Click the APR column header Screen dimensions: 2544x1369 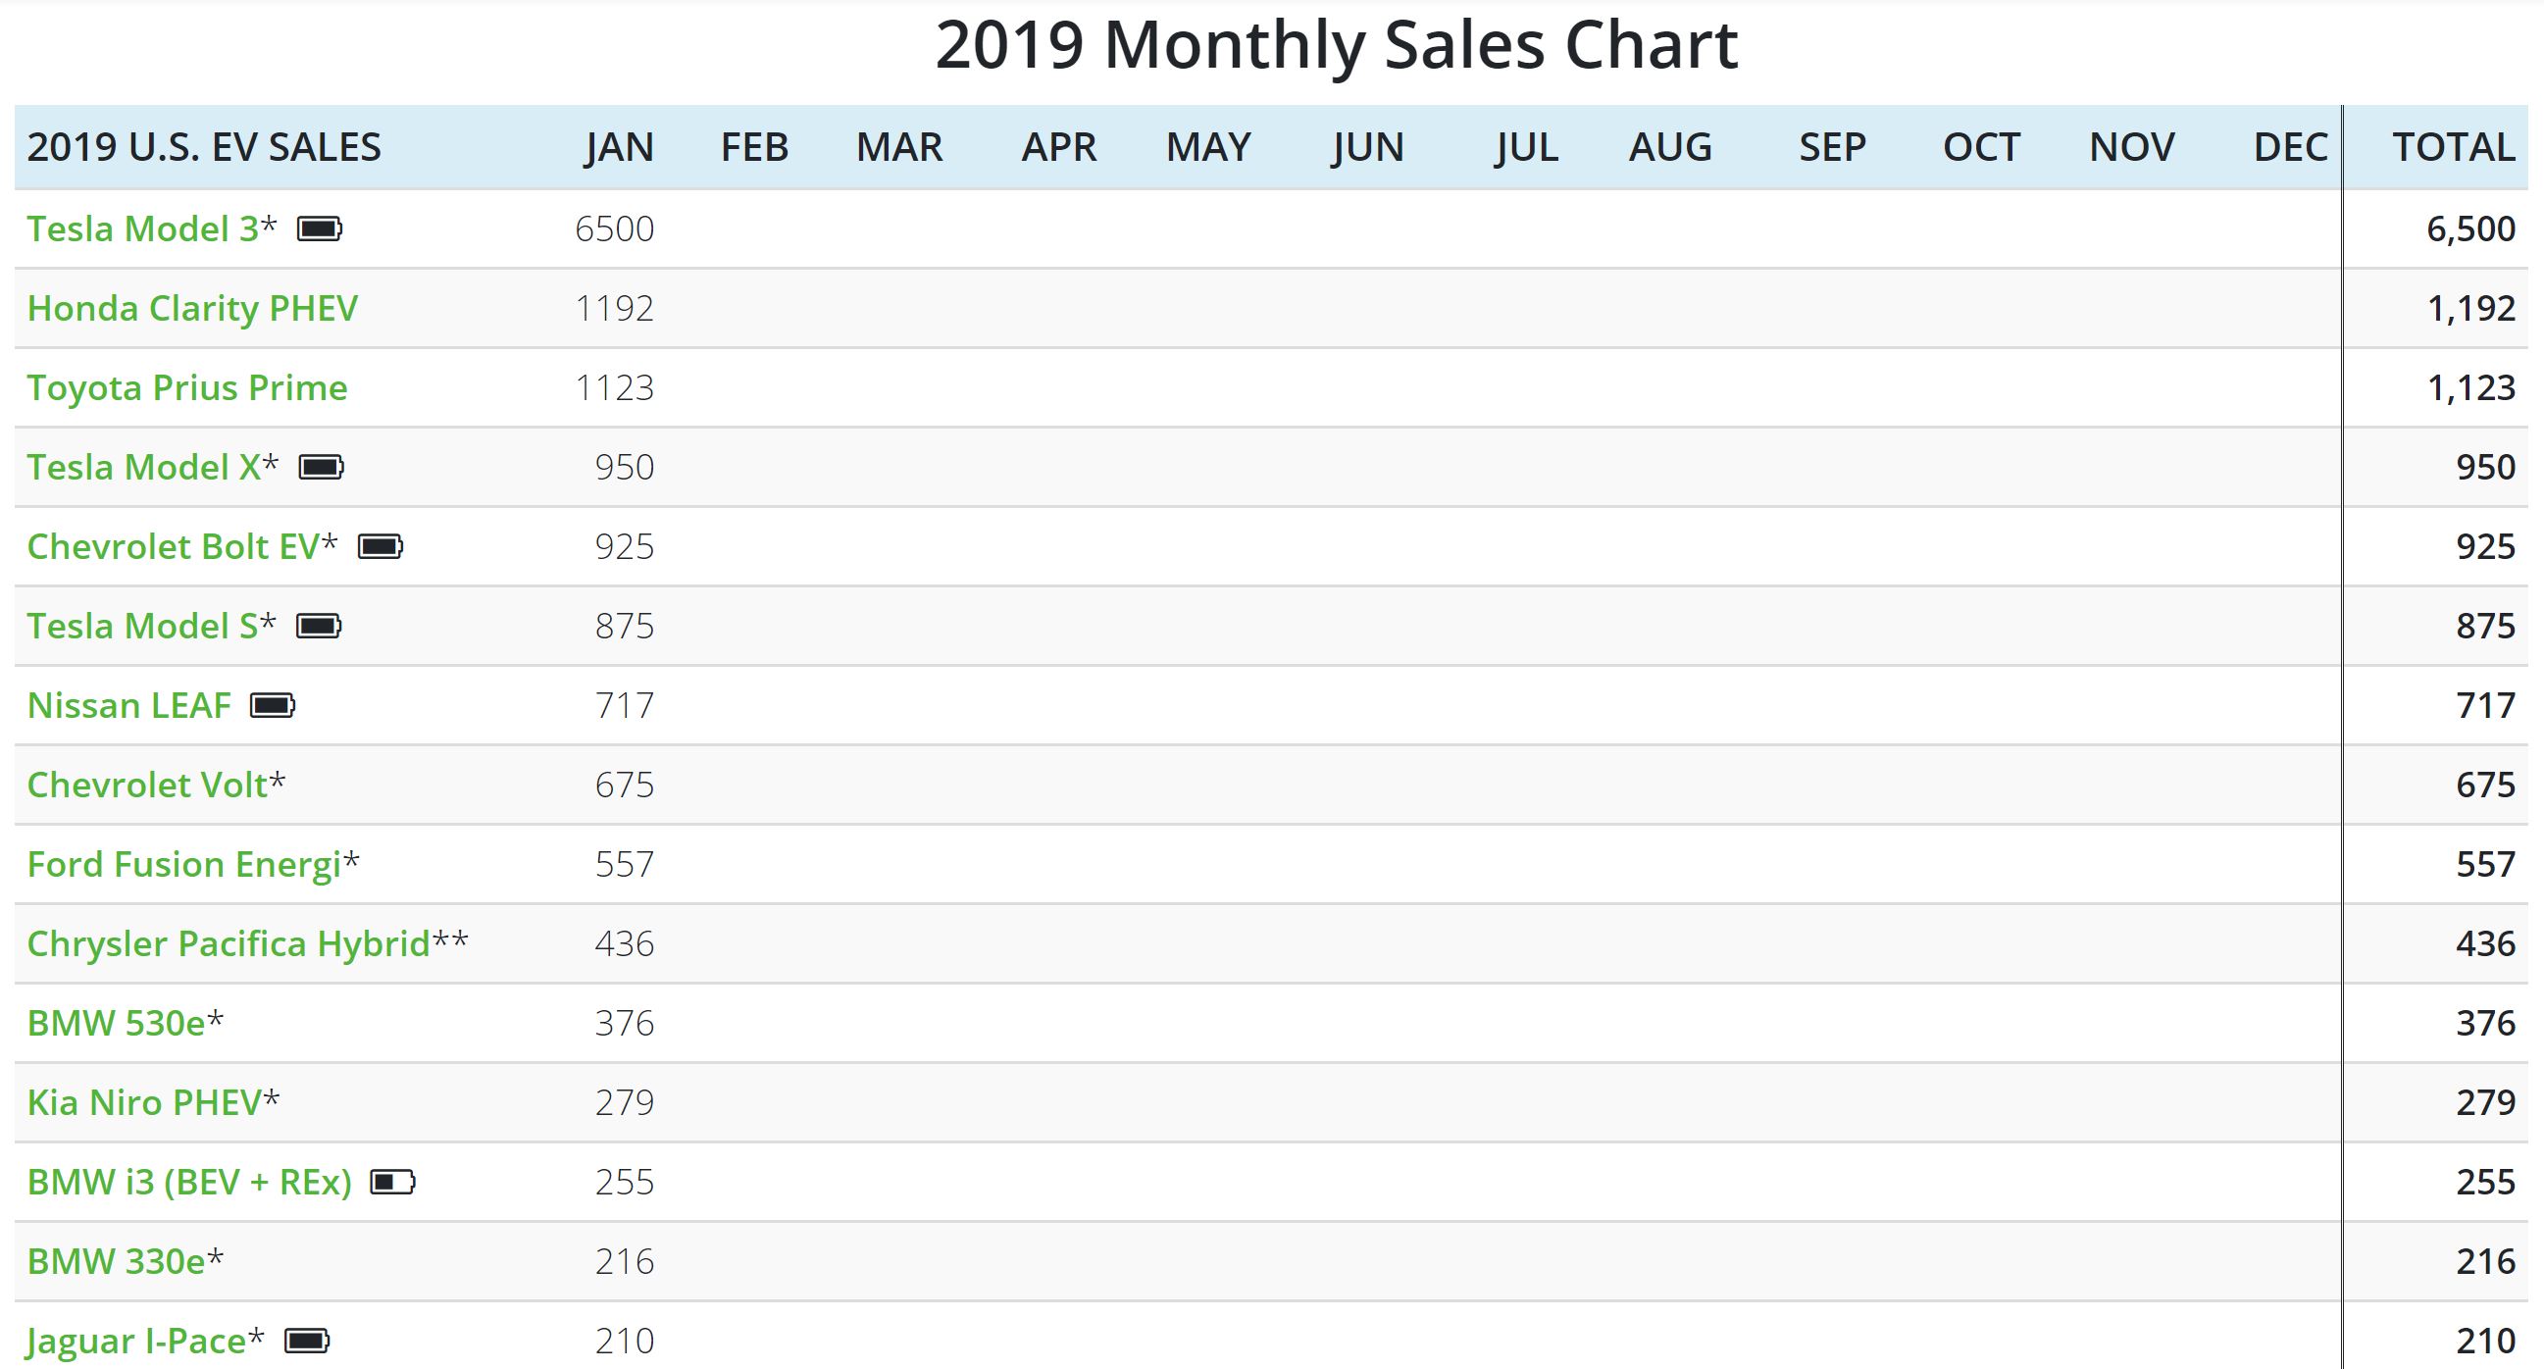click(x=1058, y=147)
